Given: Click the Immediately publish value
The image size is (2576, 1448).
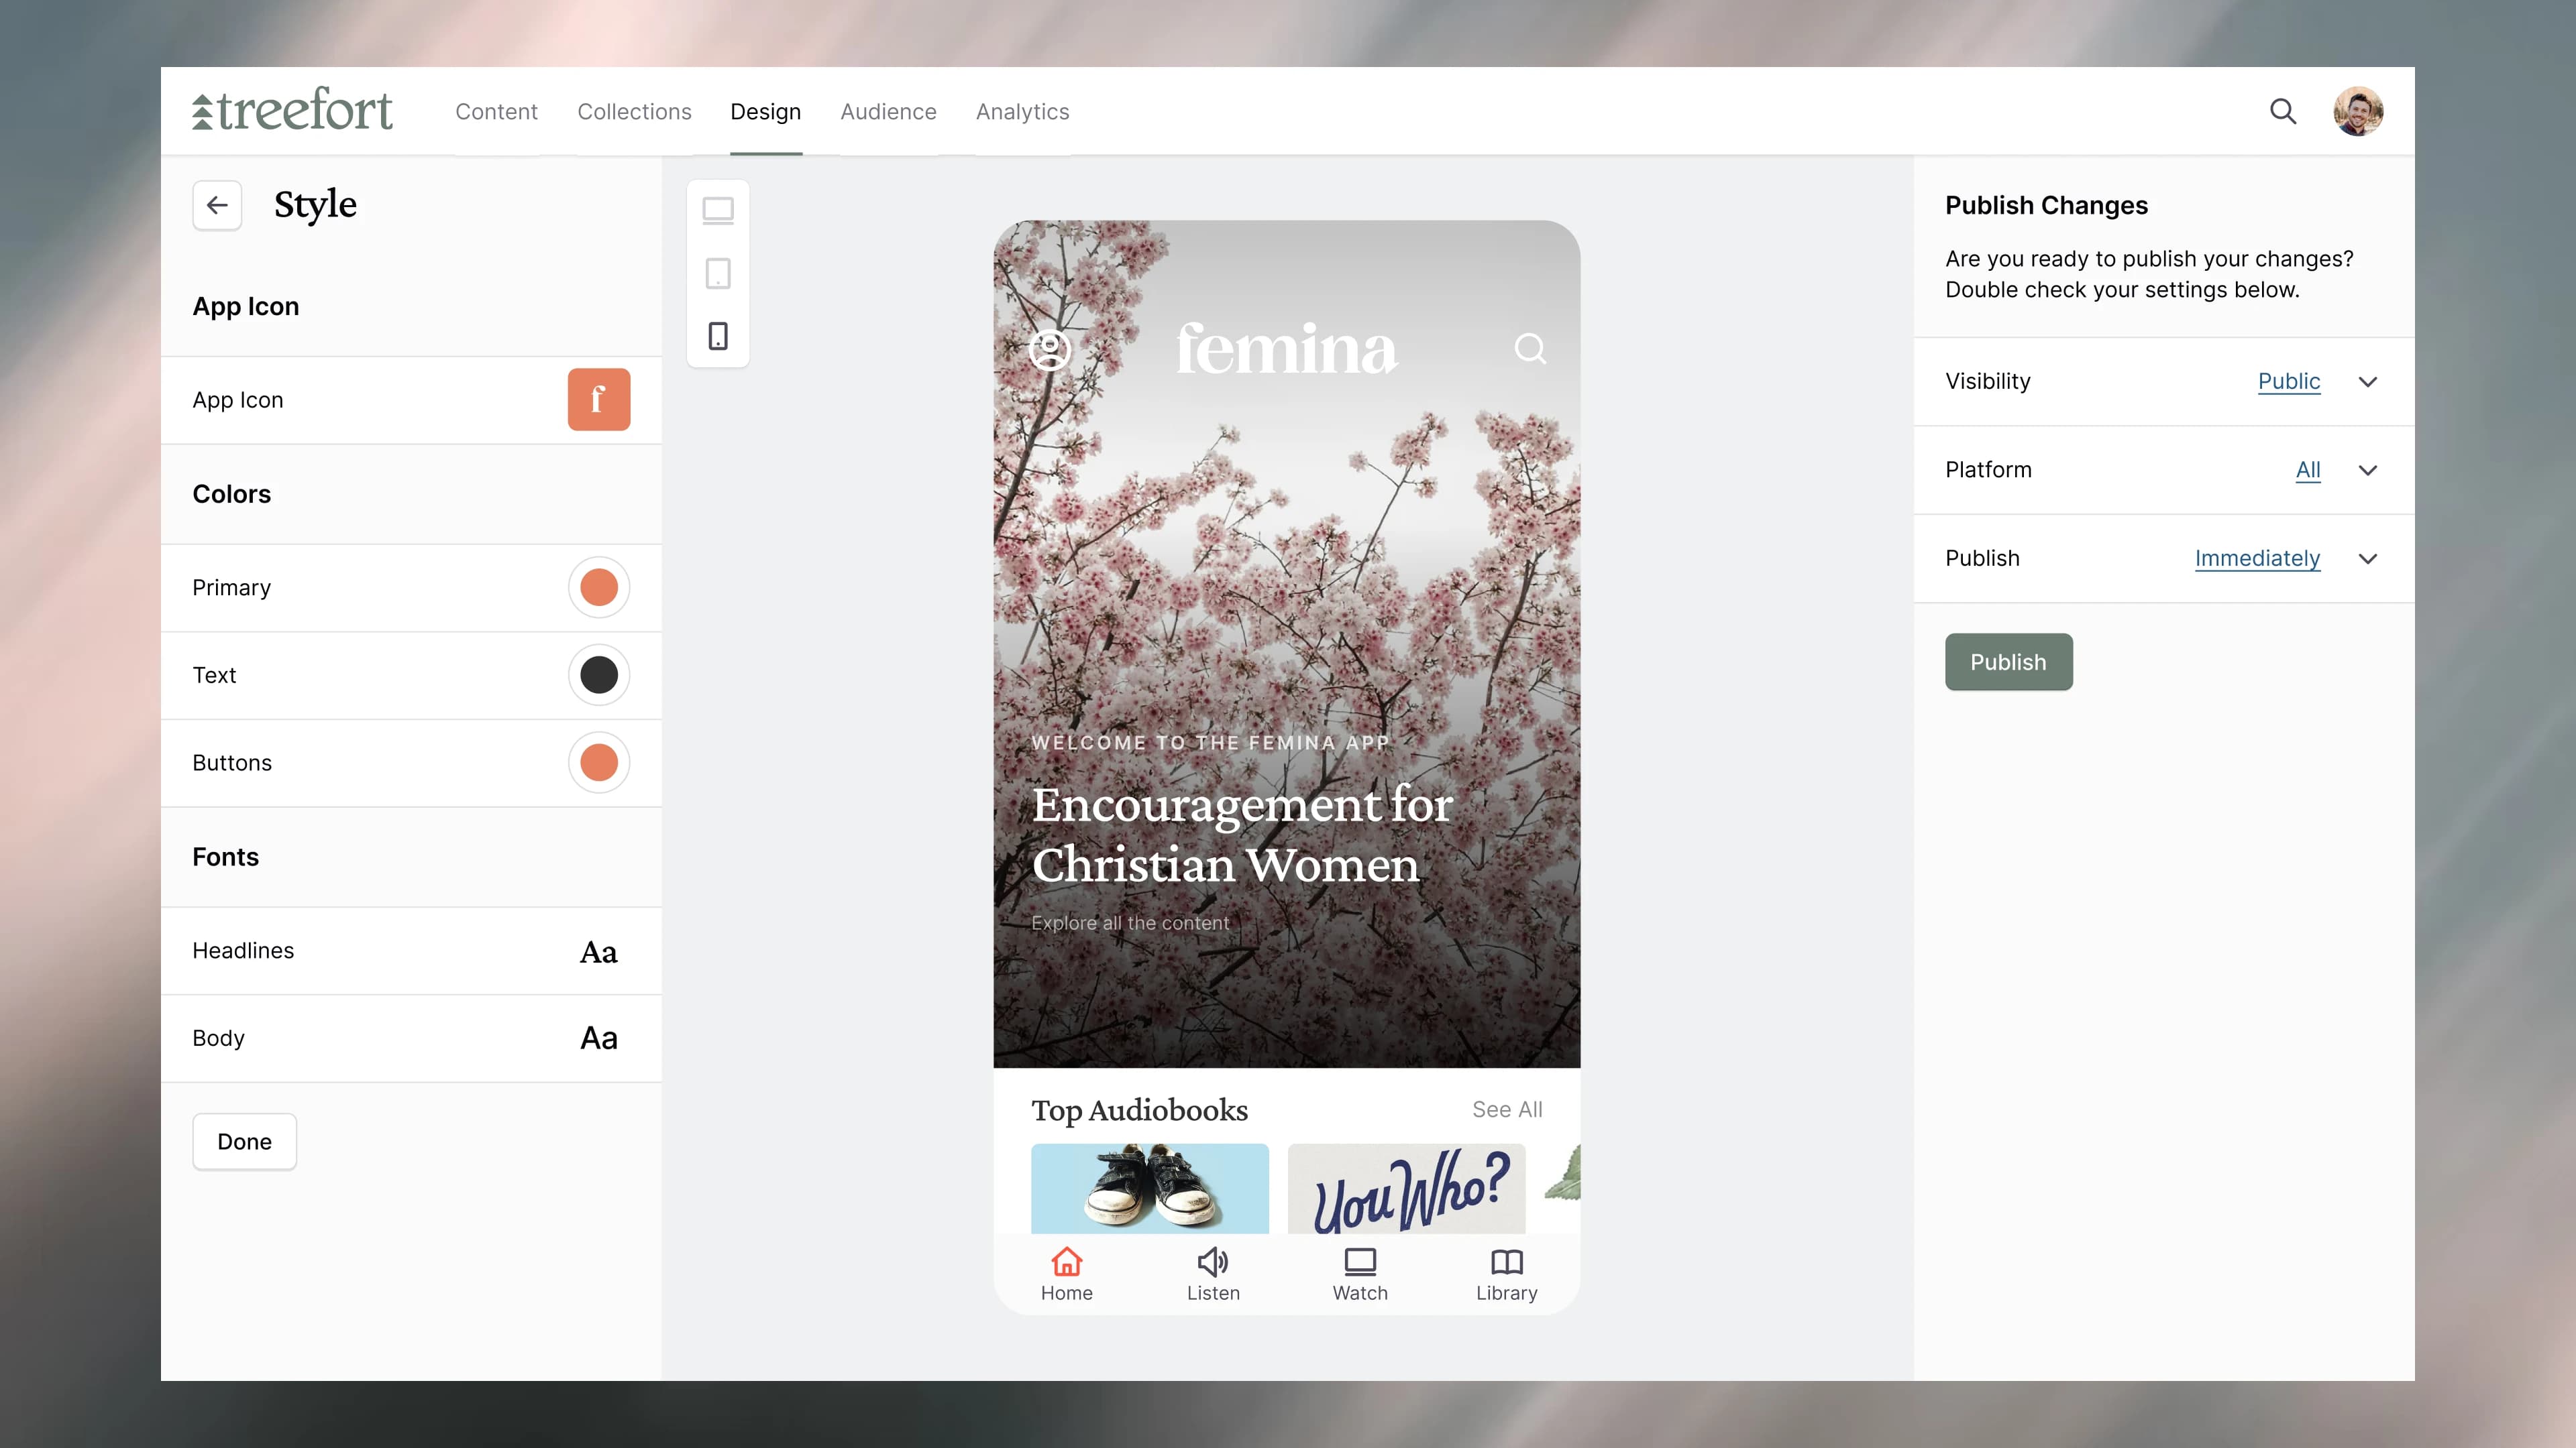Looking at the screenshot, I should coord(2257,558).
